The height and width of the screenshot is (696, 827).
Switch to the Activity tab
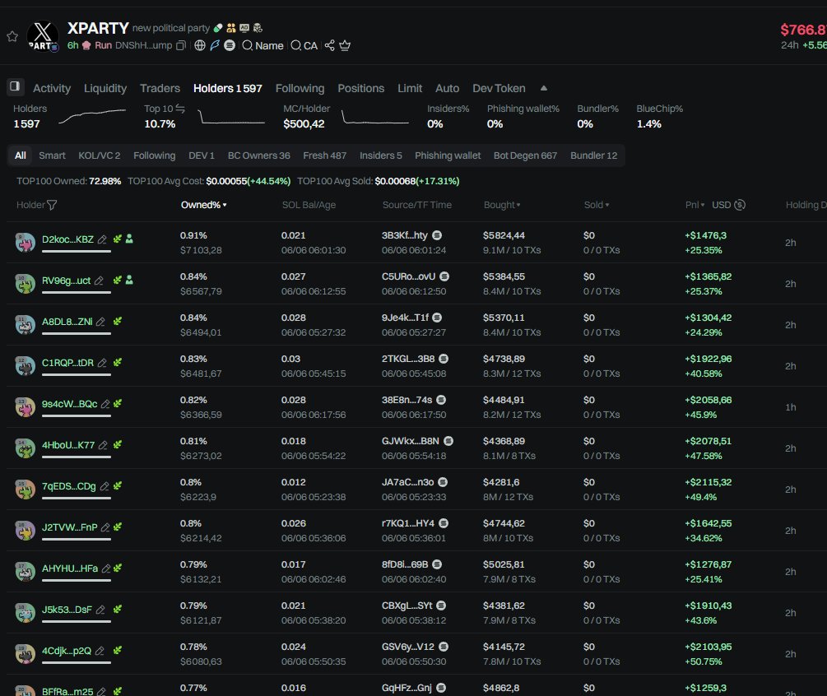[x=52, y=88]
